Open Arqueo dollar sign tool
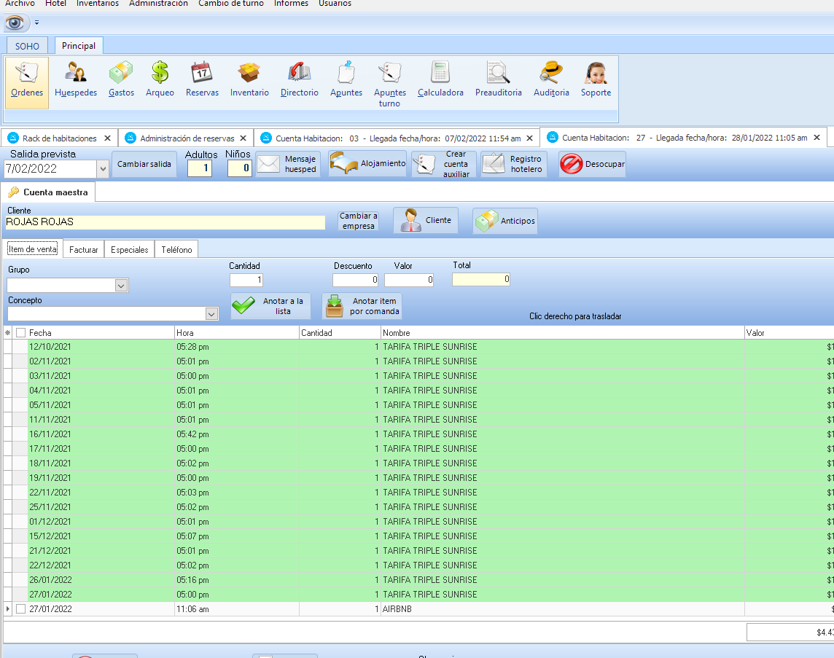The width and height of the screenshot is (834, 658). coord(160,74)
